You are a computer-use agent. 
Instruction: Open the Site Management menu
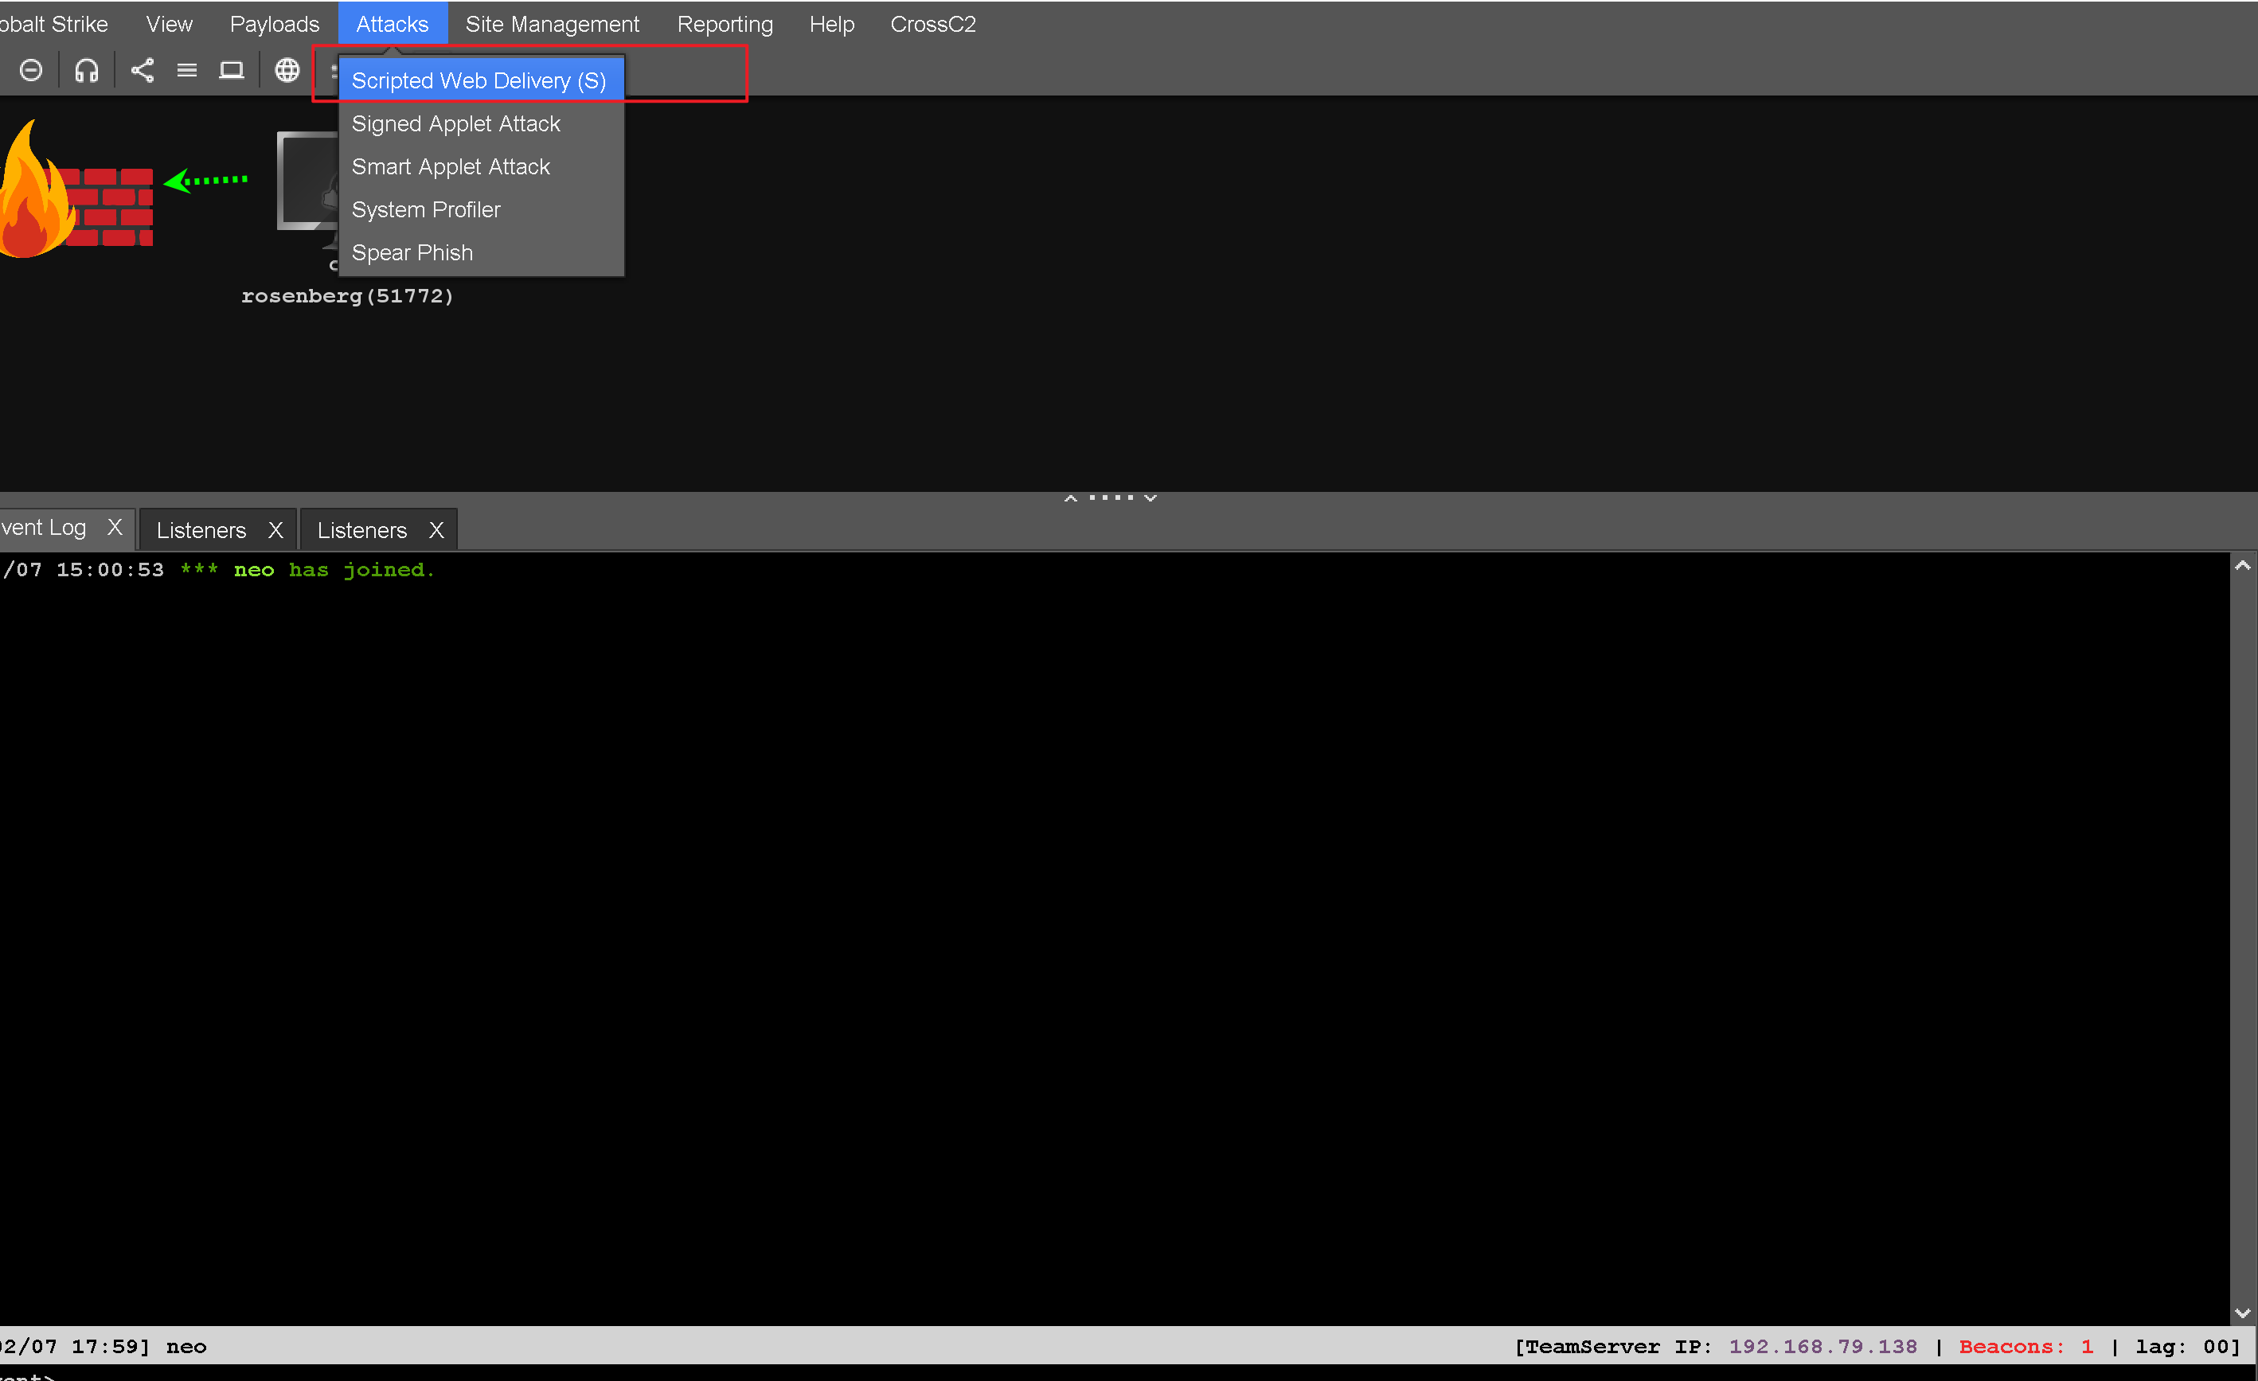(553, 24)
